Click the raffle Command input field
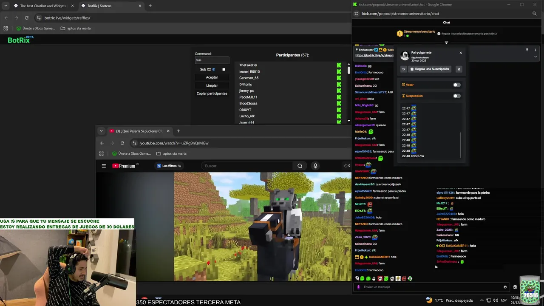Image resolution: width=544 pixels, height=306 pixels. [212, 60]
